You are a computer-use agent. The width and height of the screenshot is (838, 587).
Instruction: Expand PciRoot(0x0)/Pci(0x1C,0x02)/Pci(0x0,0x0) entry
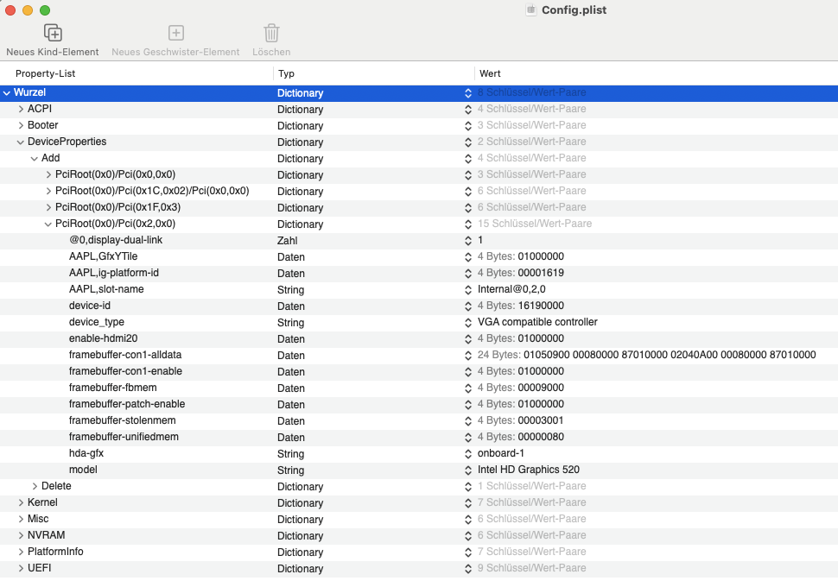coord(48,192)
